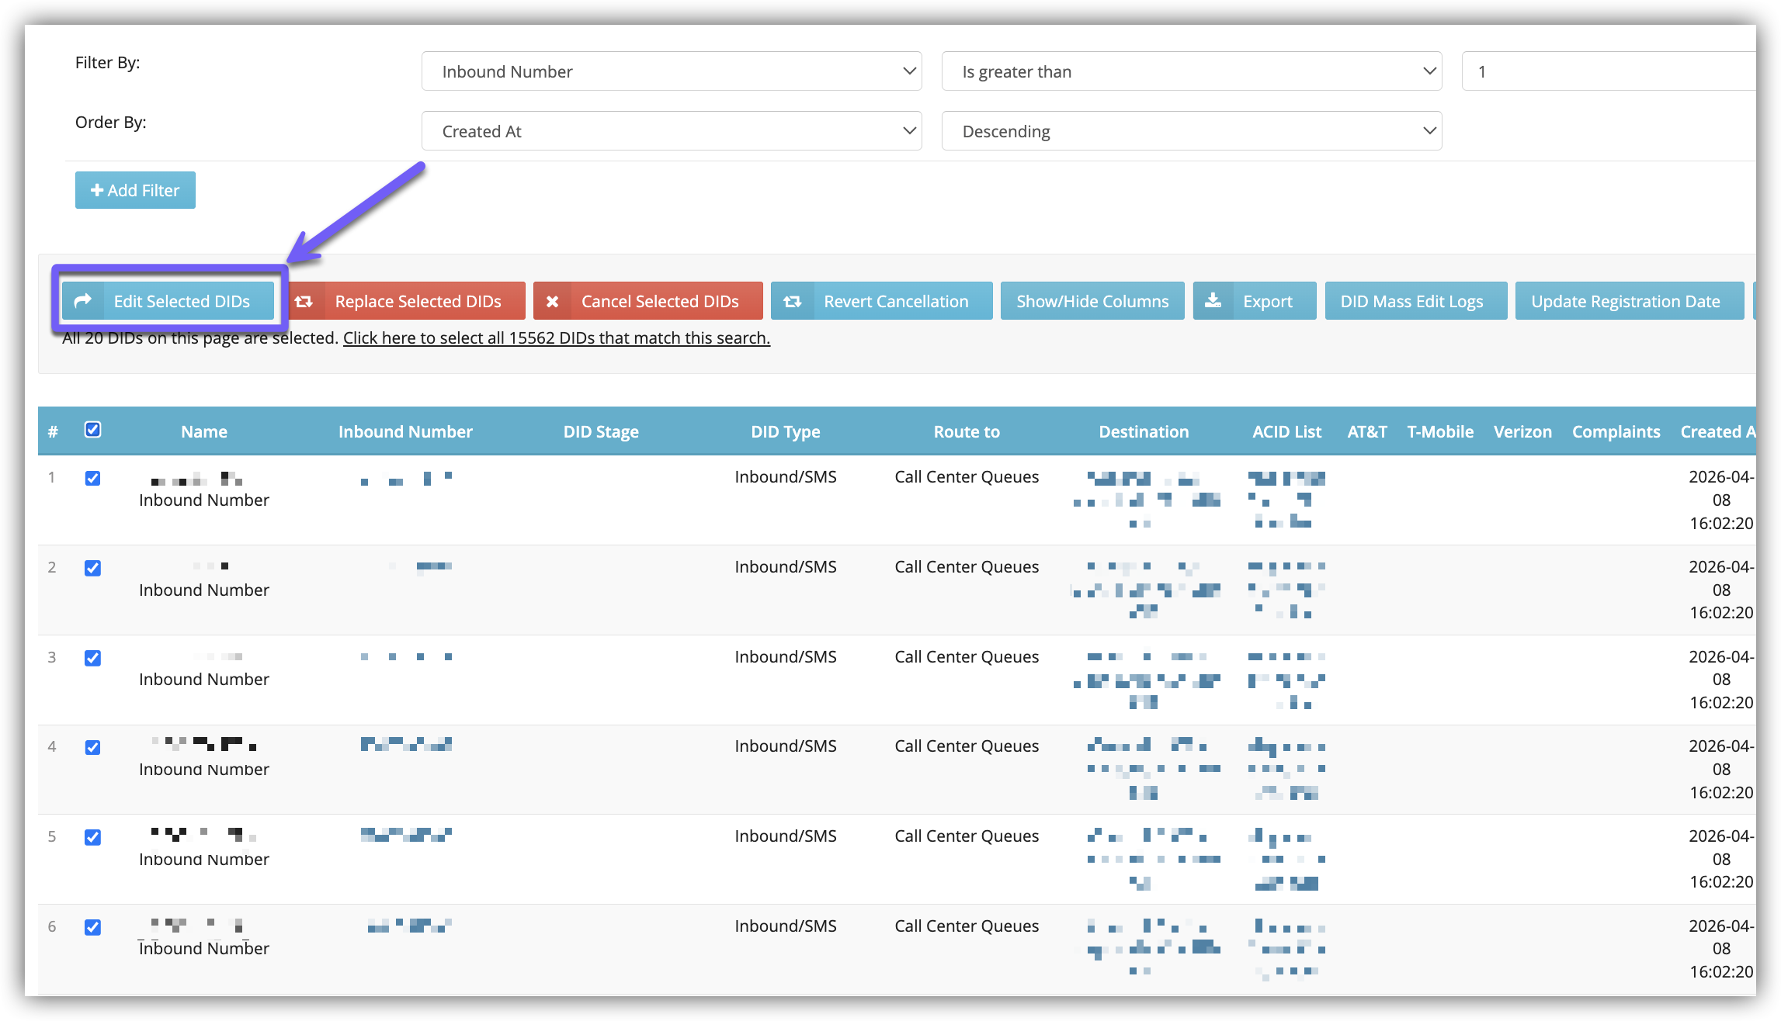Click the share arrow icon on Edit Selected DIDs

click(83, 301)
